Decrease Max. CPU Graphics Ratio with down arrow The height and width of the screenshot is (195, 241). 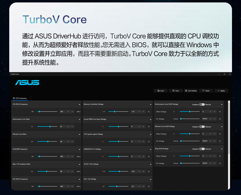(72, 171)
